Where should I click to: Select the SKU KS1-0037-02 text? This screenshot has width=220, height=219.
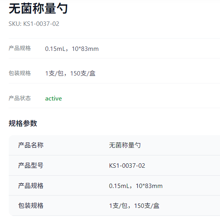click(41, 24)
